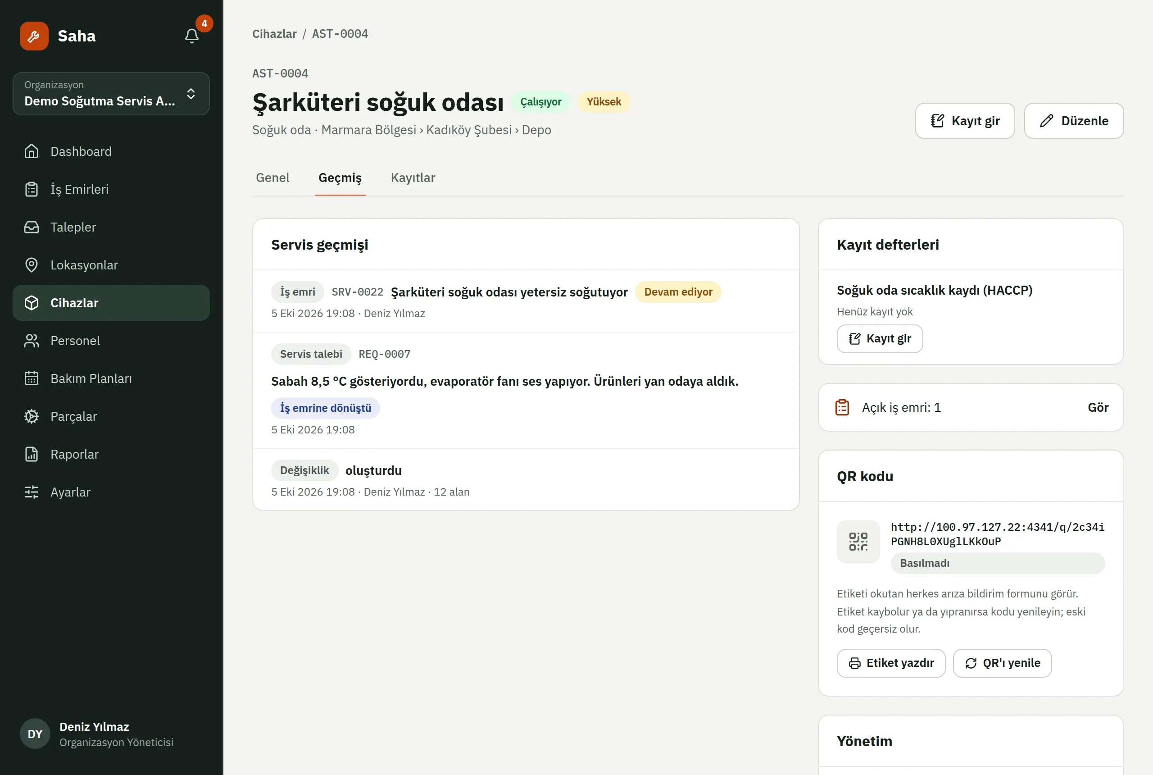1153x775 pixels.
Task: Click the open work order clipboard icon
Action: (842, 407)
